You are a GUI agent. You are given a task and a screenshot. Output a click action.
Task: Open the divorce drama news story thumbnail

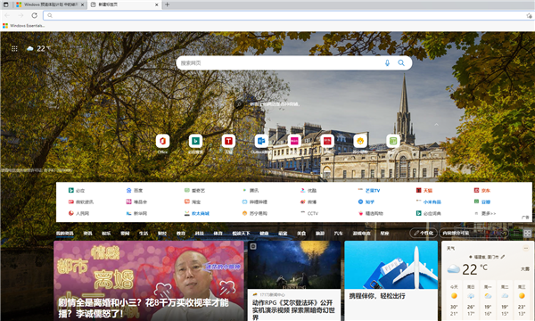click(149, 281)
